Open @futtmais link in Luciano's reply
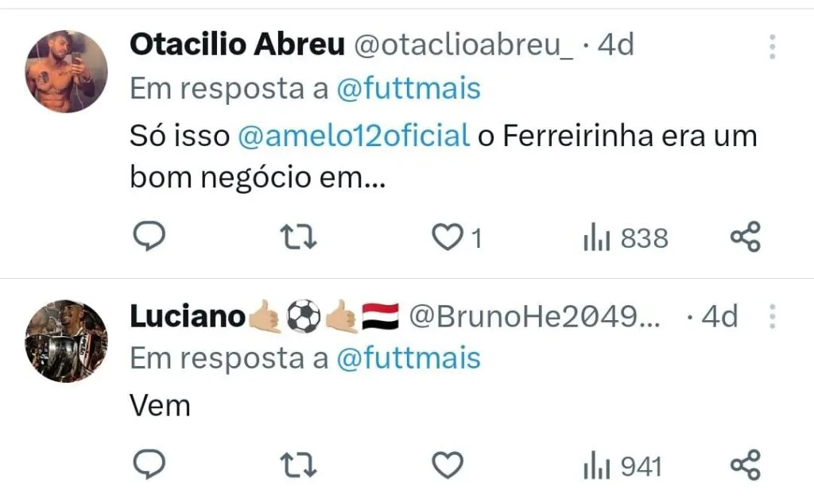 tap(409, 359)
